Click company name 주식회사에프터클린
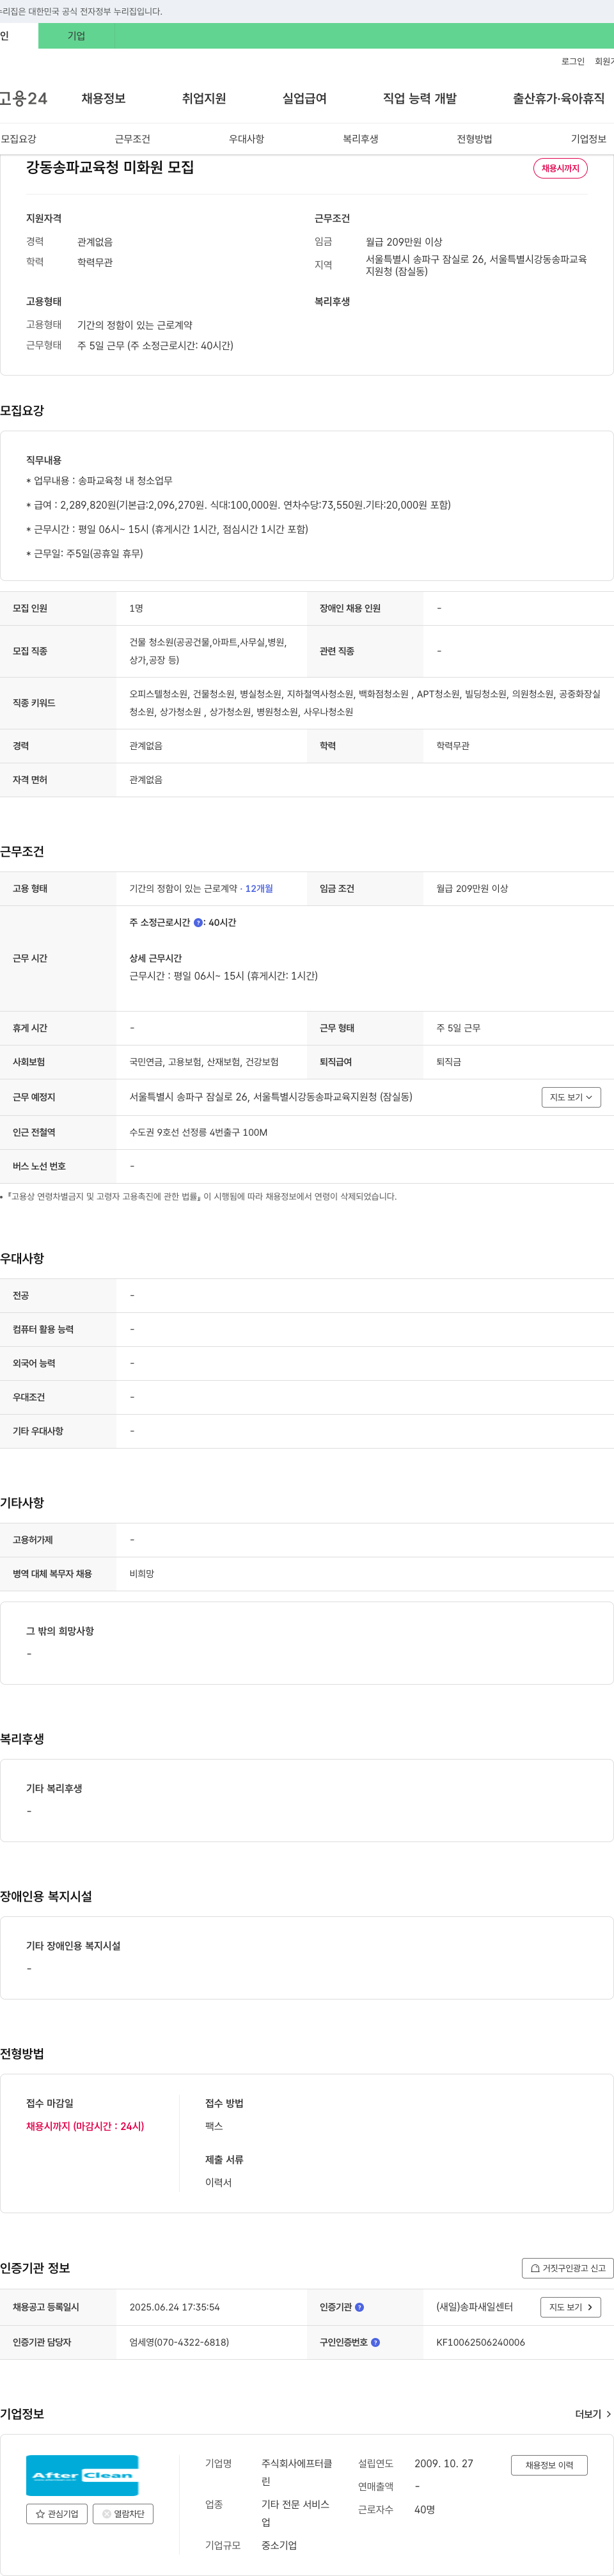 (297, 2472)
